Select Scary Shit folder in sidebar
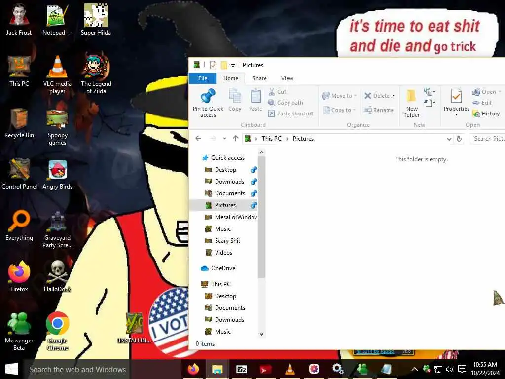Image resolution: width=505 pixels, height=379 pixels. click(227, 241)
